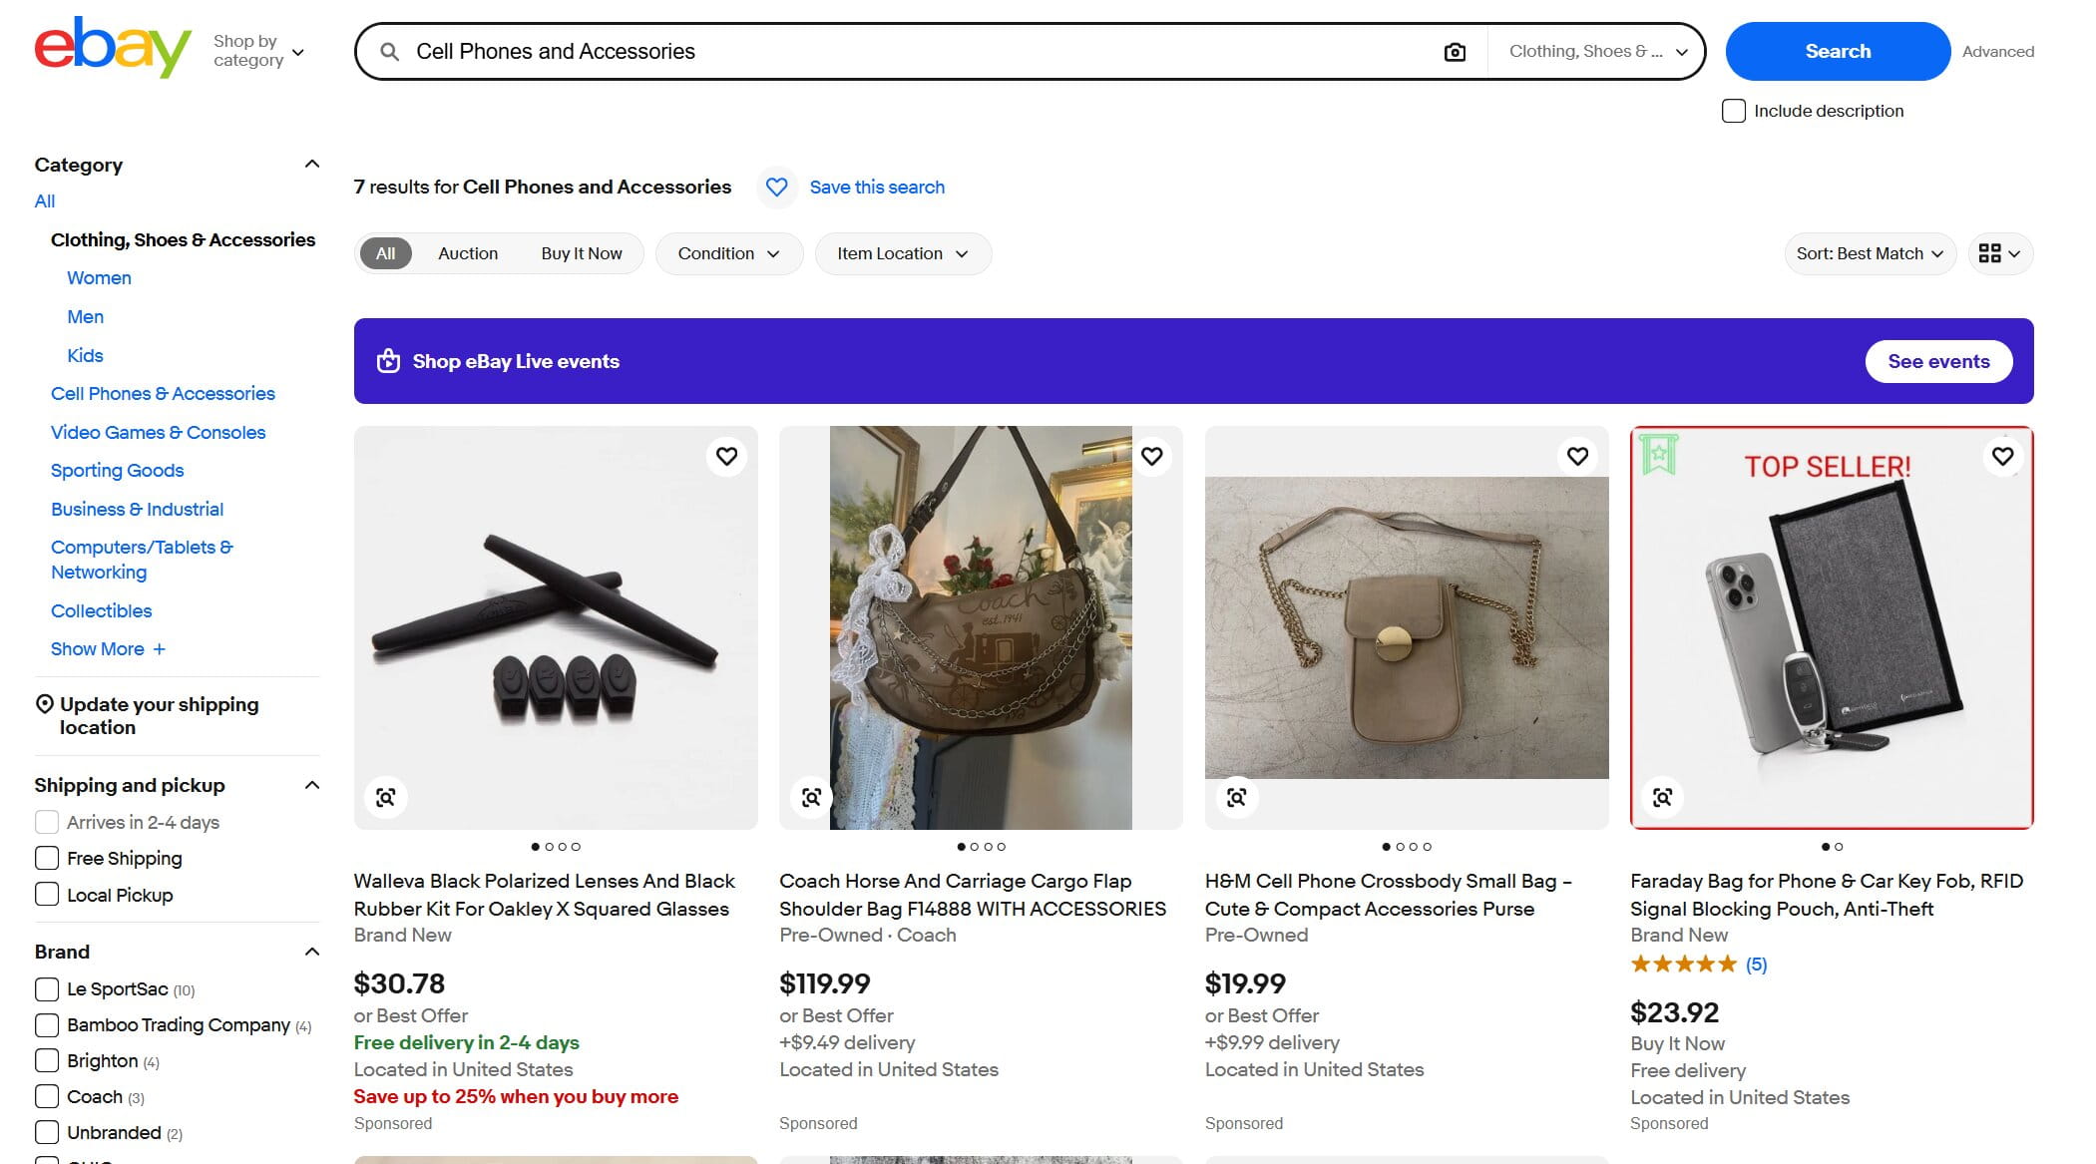Select Brighton brand checkbox
Screen dimensions: 2096x1164
[47, 1061]
